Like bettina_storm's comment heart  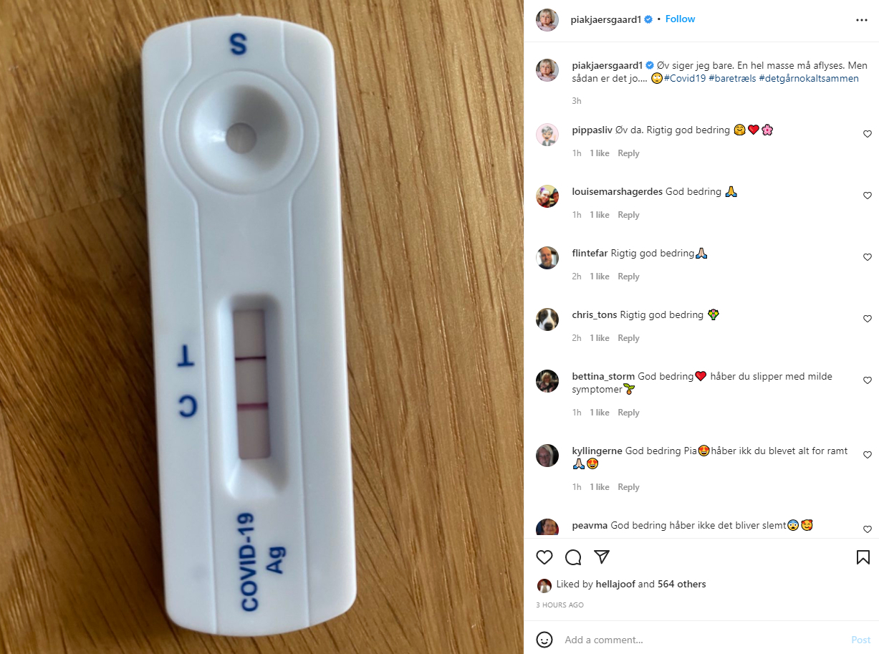(x=868, y=380)
